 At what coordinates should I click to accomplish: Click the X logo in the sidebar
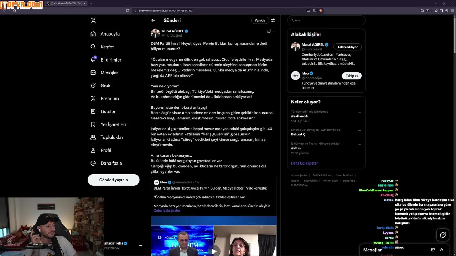(x=93, y=21)
